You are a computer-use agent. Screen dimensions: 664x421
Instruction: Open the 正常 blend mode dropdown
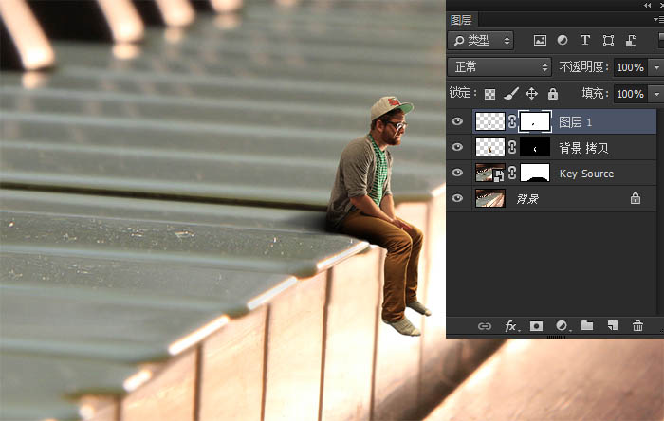click(x=500, y=67)
